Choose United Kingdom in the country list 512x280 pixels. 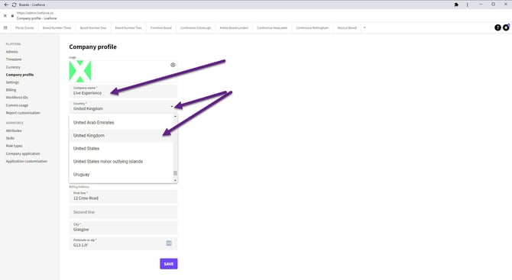(122, 136)
